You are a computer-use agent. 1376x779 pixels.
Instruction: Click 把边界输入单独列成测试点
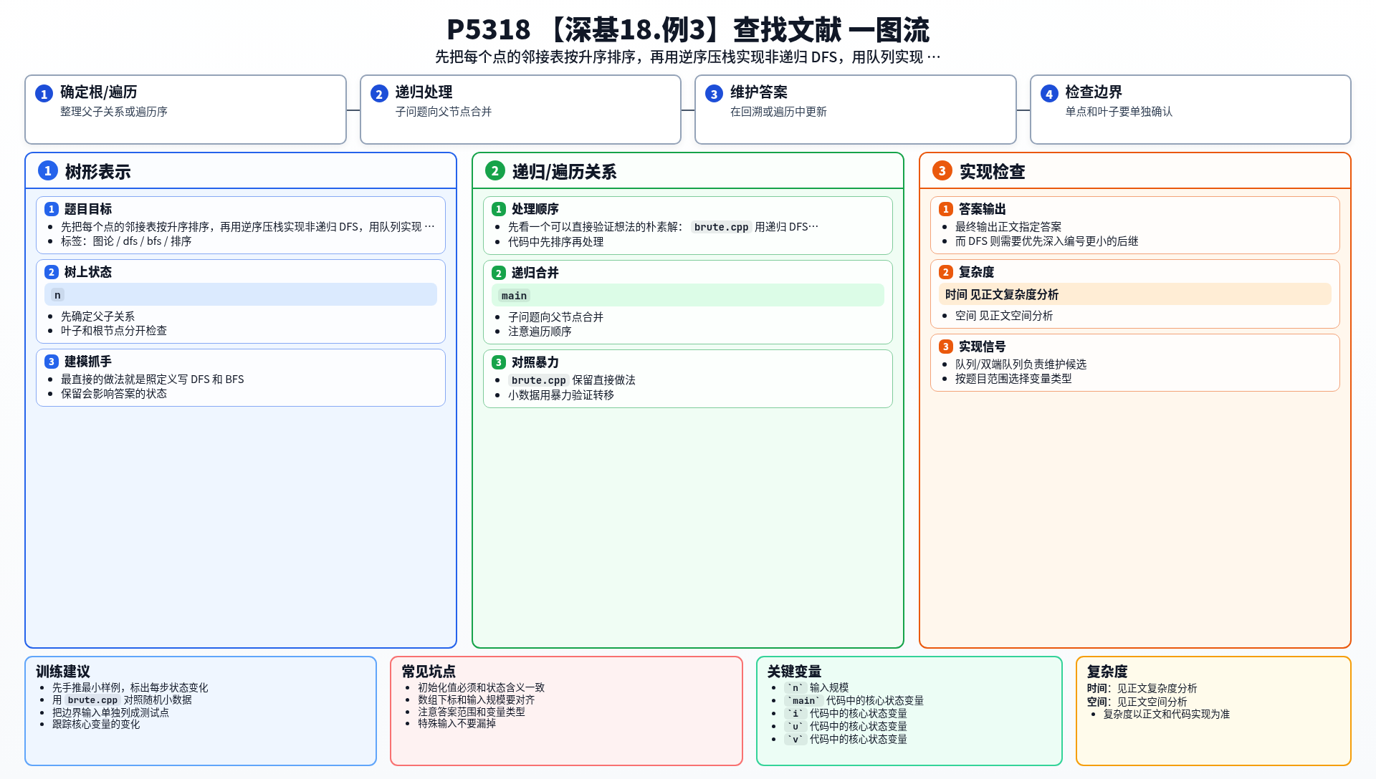(110, 712)
